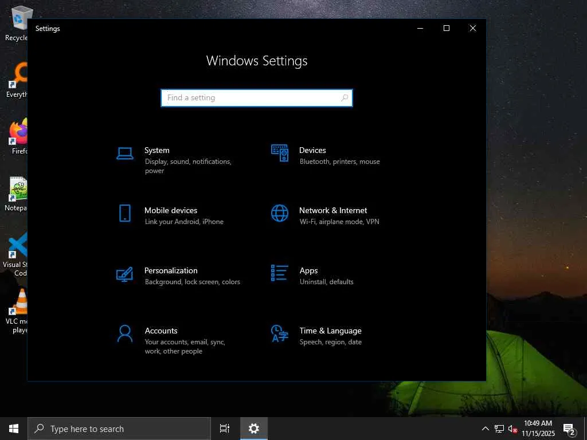Minimize the Settings window
This screenshot has height=440, width=587.
click(420, 29)
